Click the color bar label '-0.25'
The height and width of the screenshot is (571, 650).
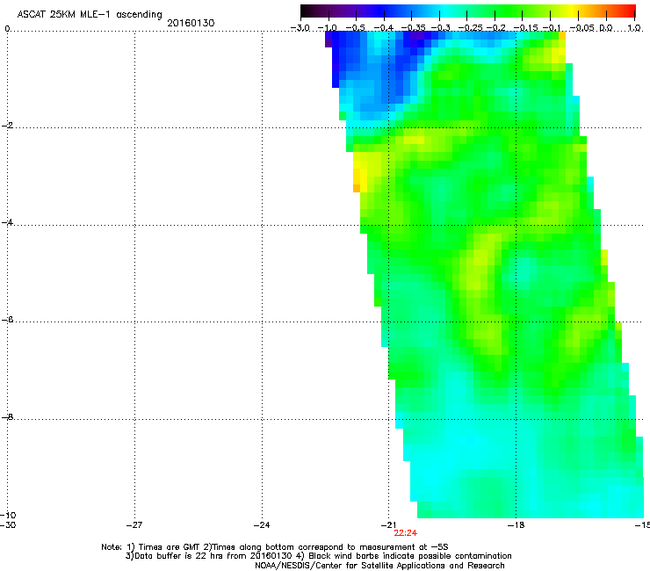click(x=471, y=28)
